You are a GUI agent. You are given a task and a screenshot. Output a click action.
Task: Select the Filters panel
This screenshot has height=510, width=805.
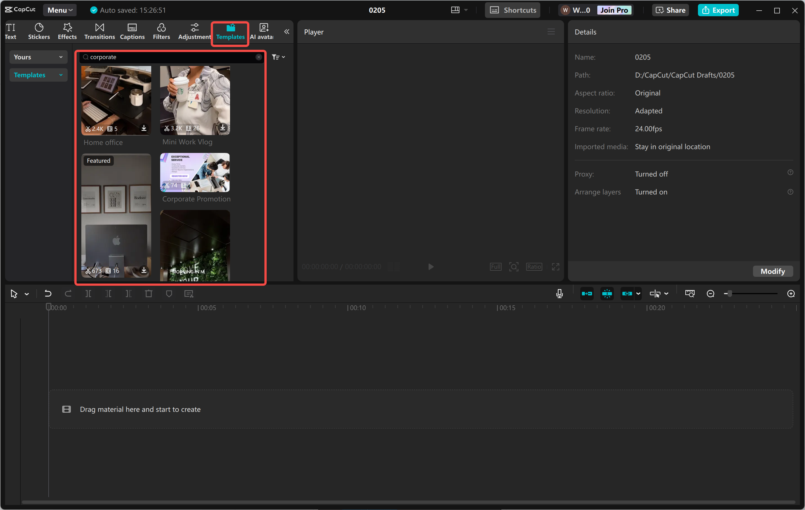tap(162, 31)
